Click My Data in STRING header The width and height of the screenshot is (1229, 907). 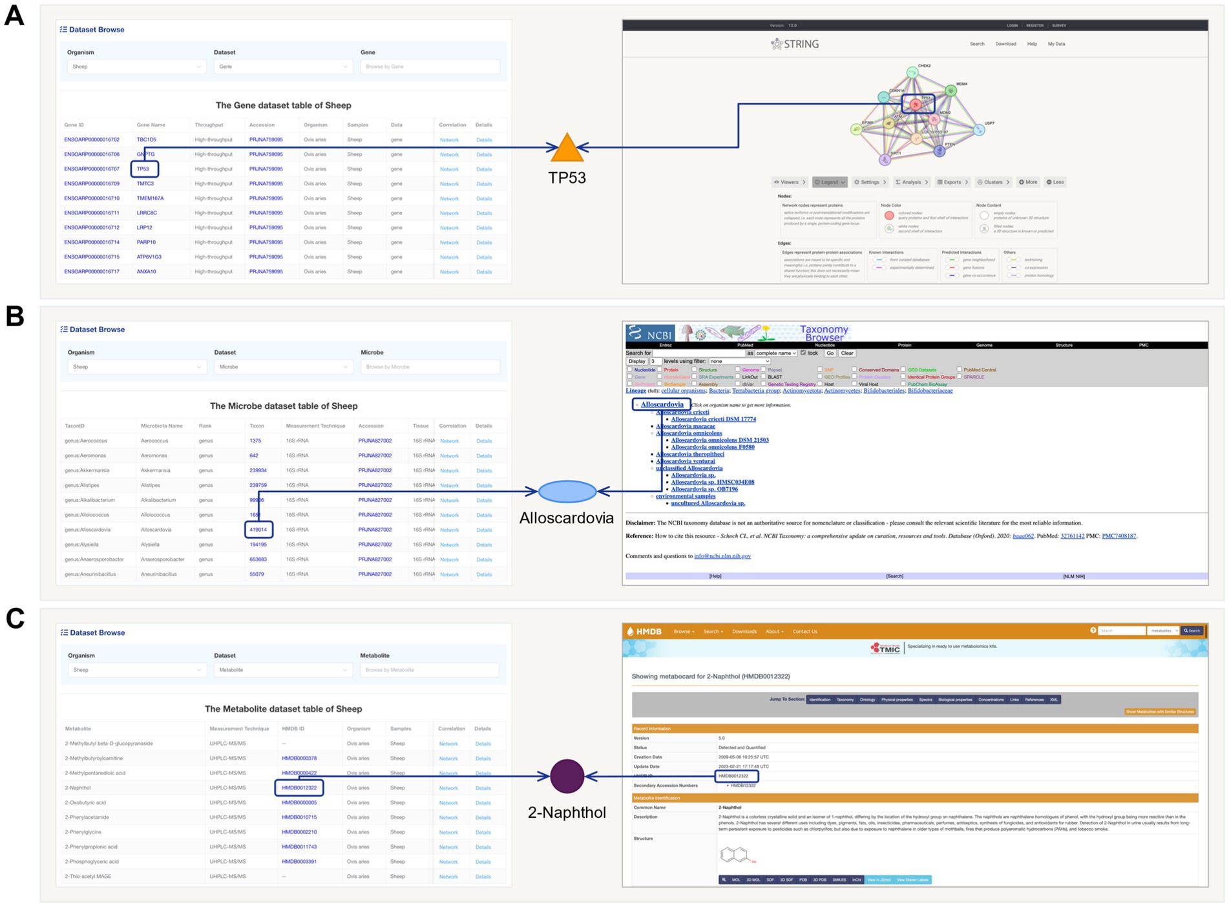[x=1056, y=44]
